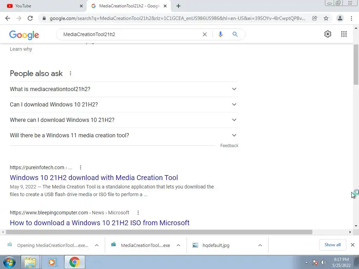The height and width of the screenshot is (269, 359).
Task: Open People also ask options menu
Action: pyautogui.click(x=70, y=73)
